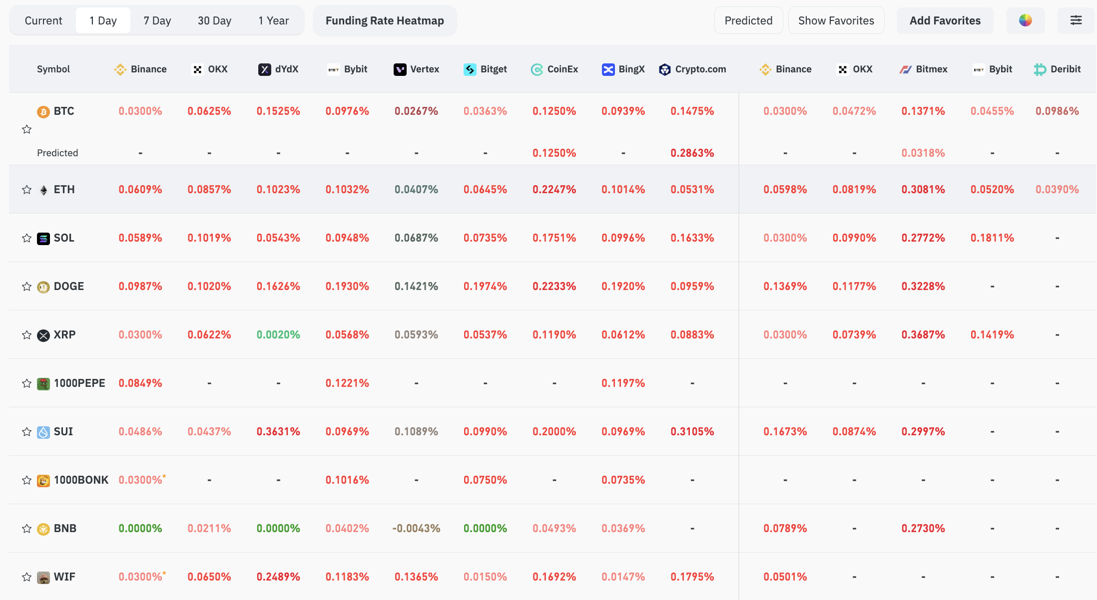Screen dimensions: 1097x600
Task: Click the Deribit exchange icon
Action: pyautogui.click(x=1040, y=69)
